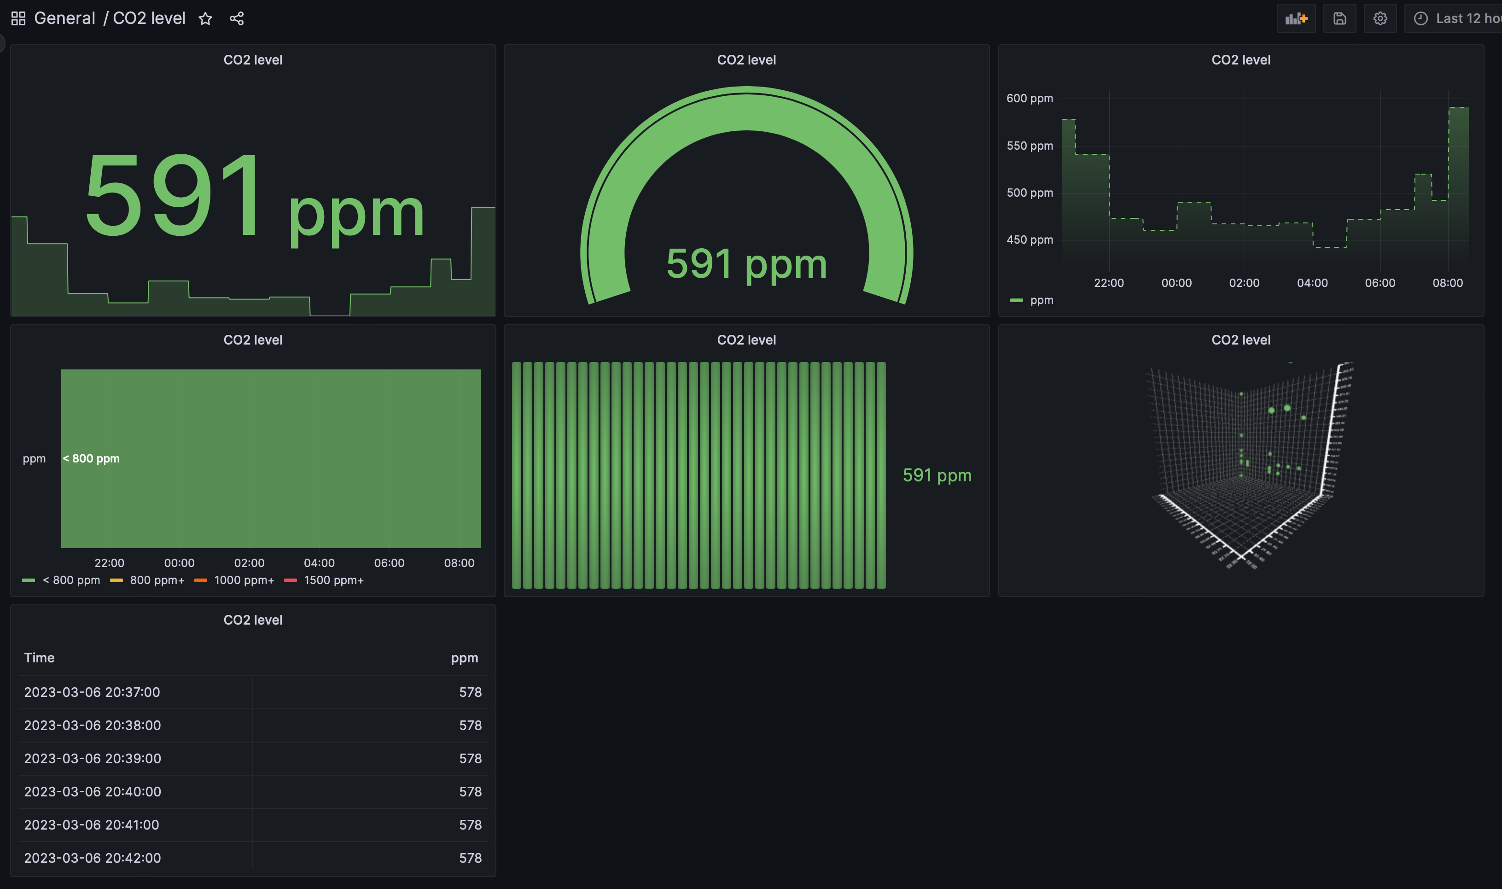The height and width of the screenshot is (889, 1502).
Task: Open Last 12 hours time range dropdown
Action: (x=1466, y=18)
